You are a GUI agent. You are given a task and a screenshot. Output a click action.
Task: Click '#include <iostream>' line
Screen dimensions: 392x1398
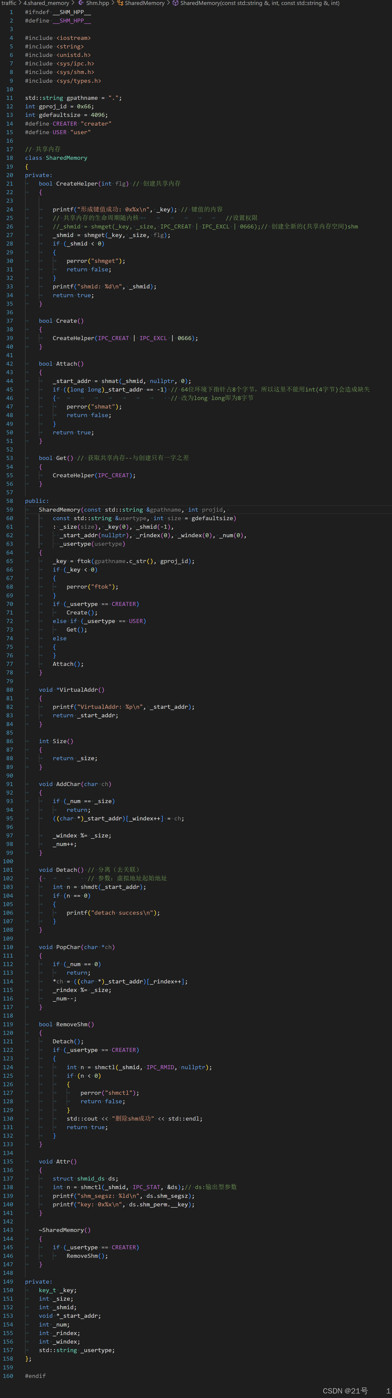pos(58,38)
